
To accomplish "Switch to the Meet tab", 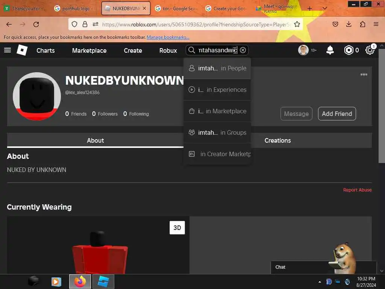I will (277, 8).
